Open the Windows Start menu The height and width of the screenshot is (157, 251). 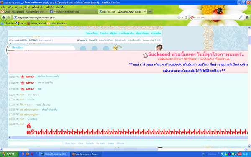pos(9,154)
